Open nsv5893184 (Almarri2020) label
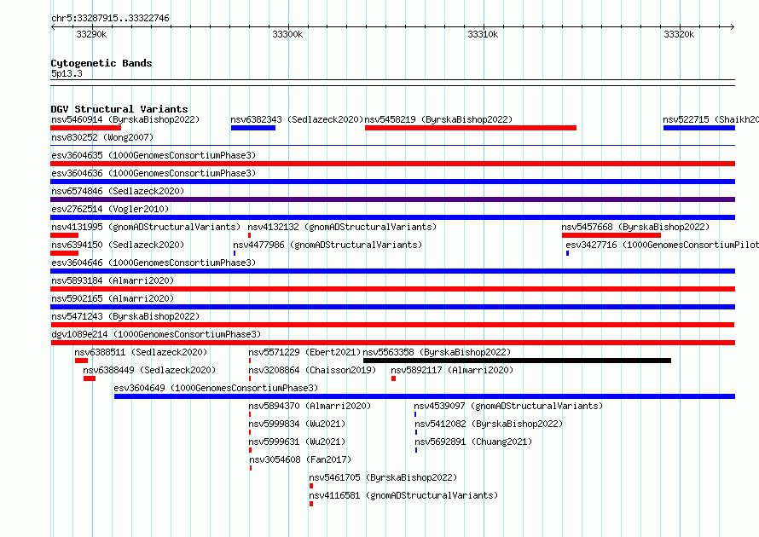The image size is (759, 537). coord(113,280)
